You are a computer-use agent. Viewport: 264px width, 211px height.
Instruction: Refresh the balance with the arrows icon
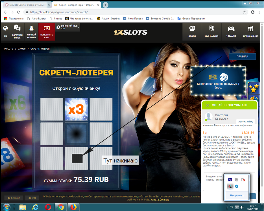58,27
